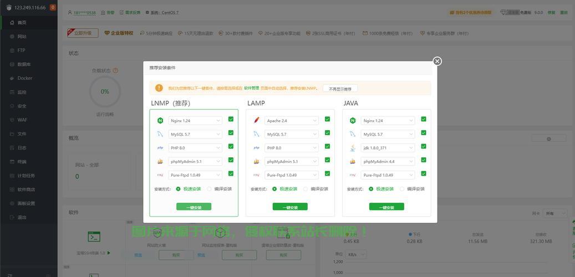Viewport: 575px width, 277px height.
Task: Click the Nginx icon in JAVA column
Action: pos(353,121)
